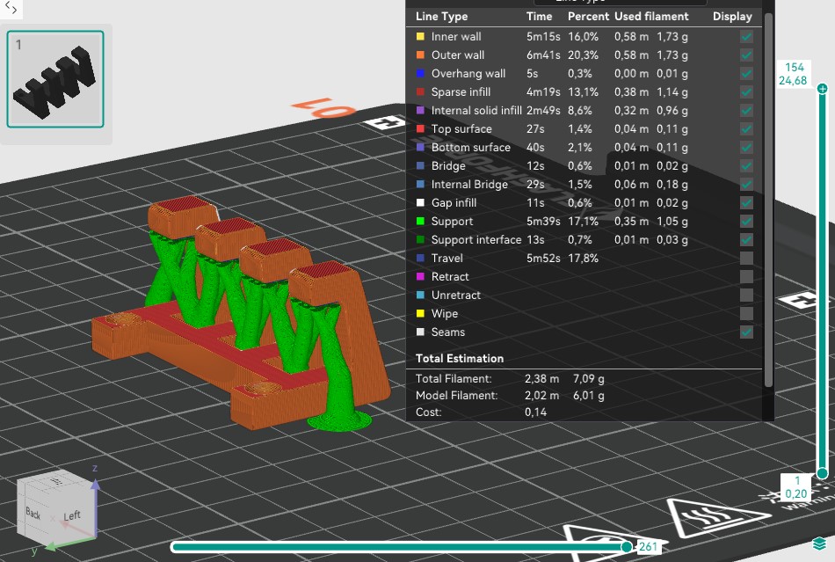Hide Overhang wall lines via its checkbox
Screen dimensions: 835x562
[746, 74]
